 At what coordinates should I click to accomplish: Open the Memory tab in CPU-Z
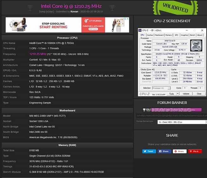[x=169, y=35]
